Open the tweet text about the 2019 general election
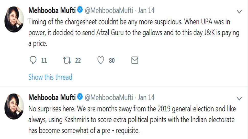 point(132,120)
